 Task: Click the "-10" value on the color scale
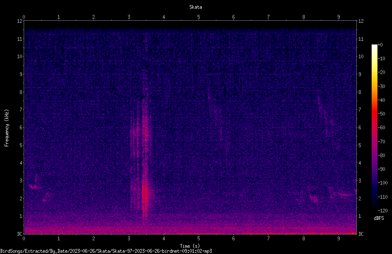point(381,59)
